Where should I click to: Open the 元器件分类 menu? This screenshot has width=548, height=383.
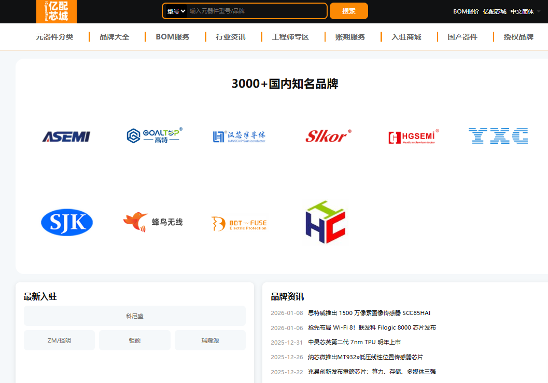pyautogui.click(x=54, y=37)
